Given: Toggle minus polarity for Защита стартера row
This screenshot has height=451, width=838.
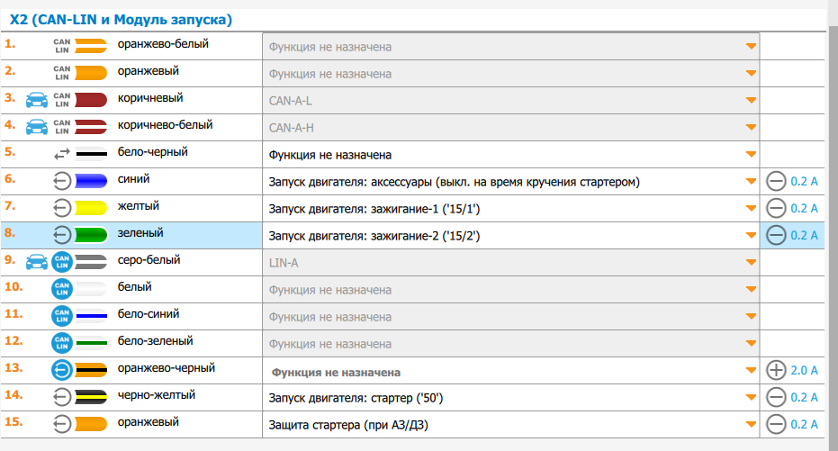Looking at the screenshot, I should (775, 425).
